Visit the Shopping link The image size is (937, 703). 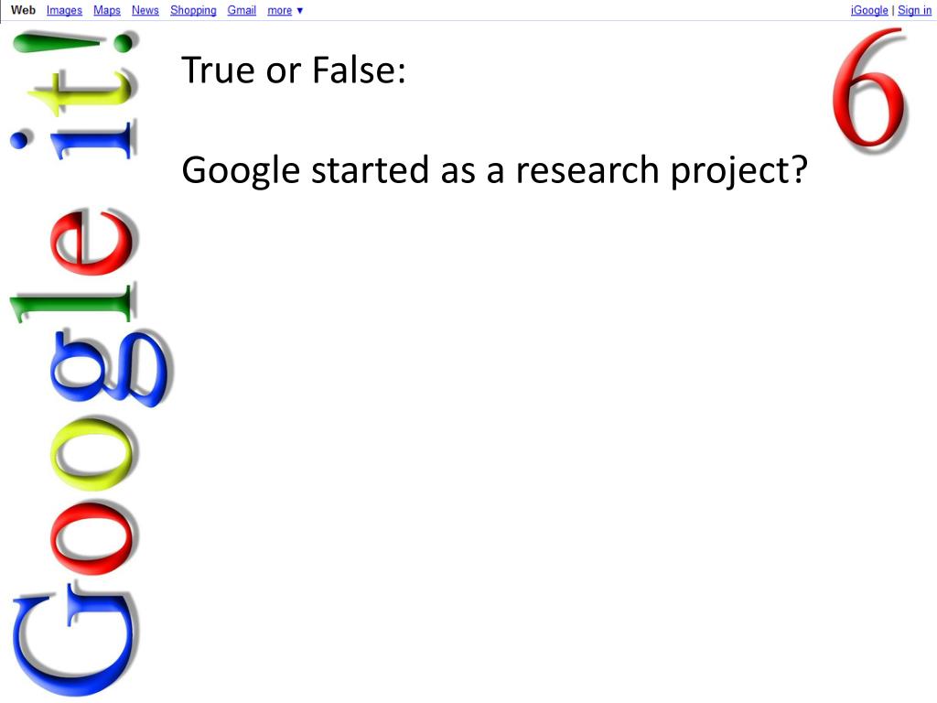click(x=193, y=10)
